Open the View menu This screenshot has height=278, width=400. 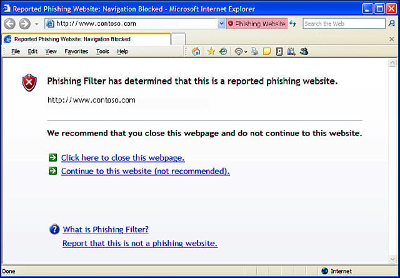coord(51,51)
